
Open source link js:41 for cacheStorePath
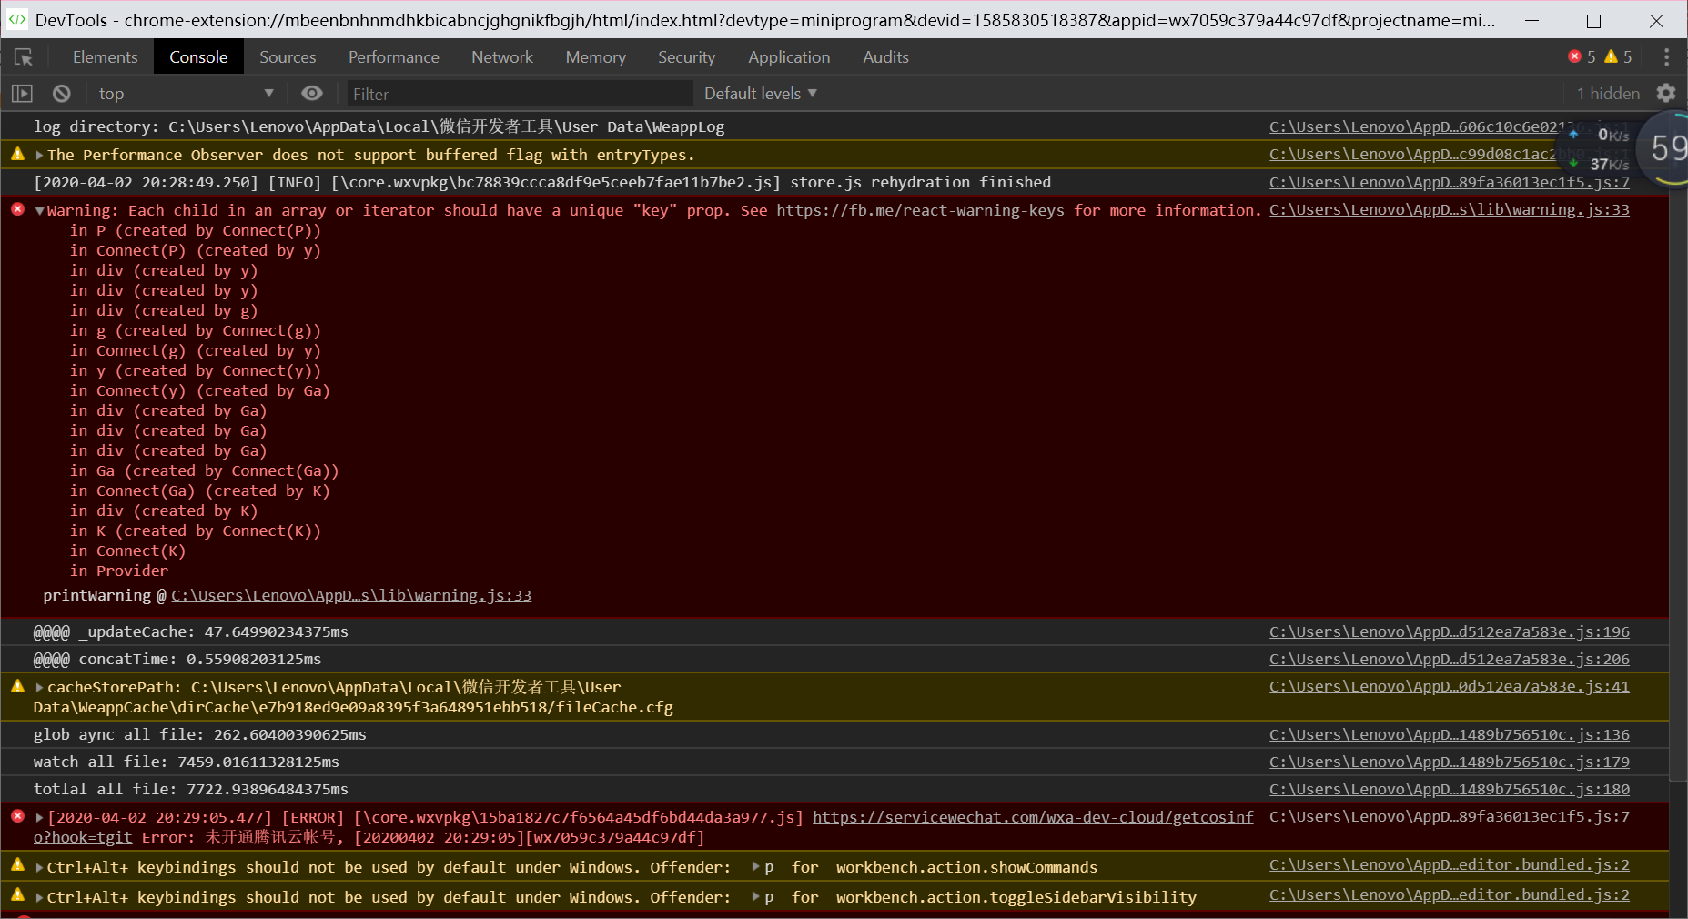(x=1450, y=686)
